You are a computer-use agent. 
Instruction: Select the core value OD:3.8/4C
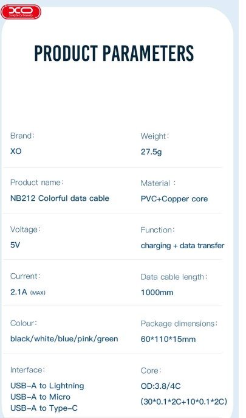click(x=160, y=386)
